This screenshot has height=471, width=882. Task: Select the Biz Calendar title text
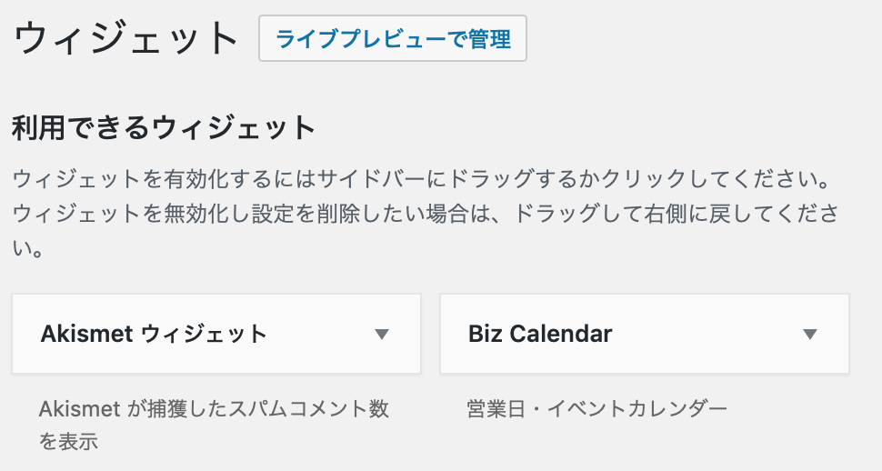click(540, 334)
